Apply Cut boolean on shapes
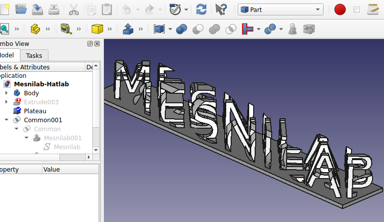Image resolution: width=384 pixels, height=222 pixels. click(198, 29)
